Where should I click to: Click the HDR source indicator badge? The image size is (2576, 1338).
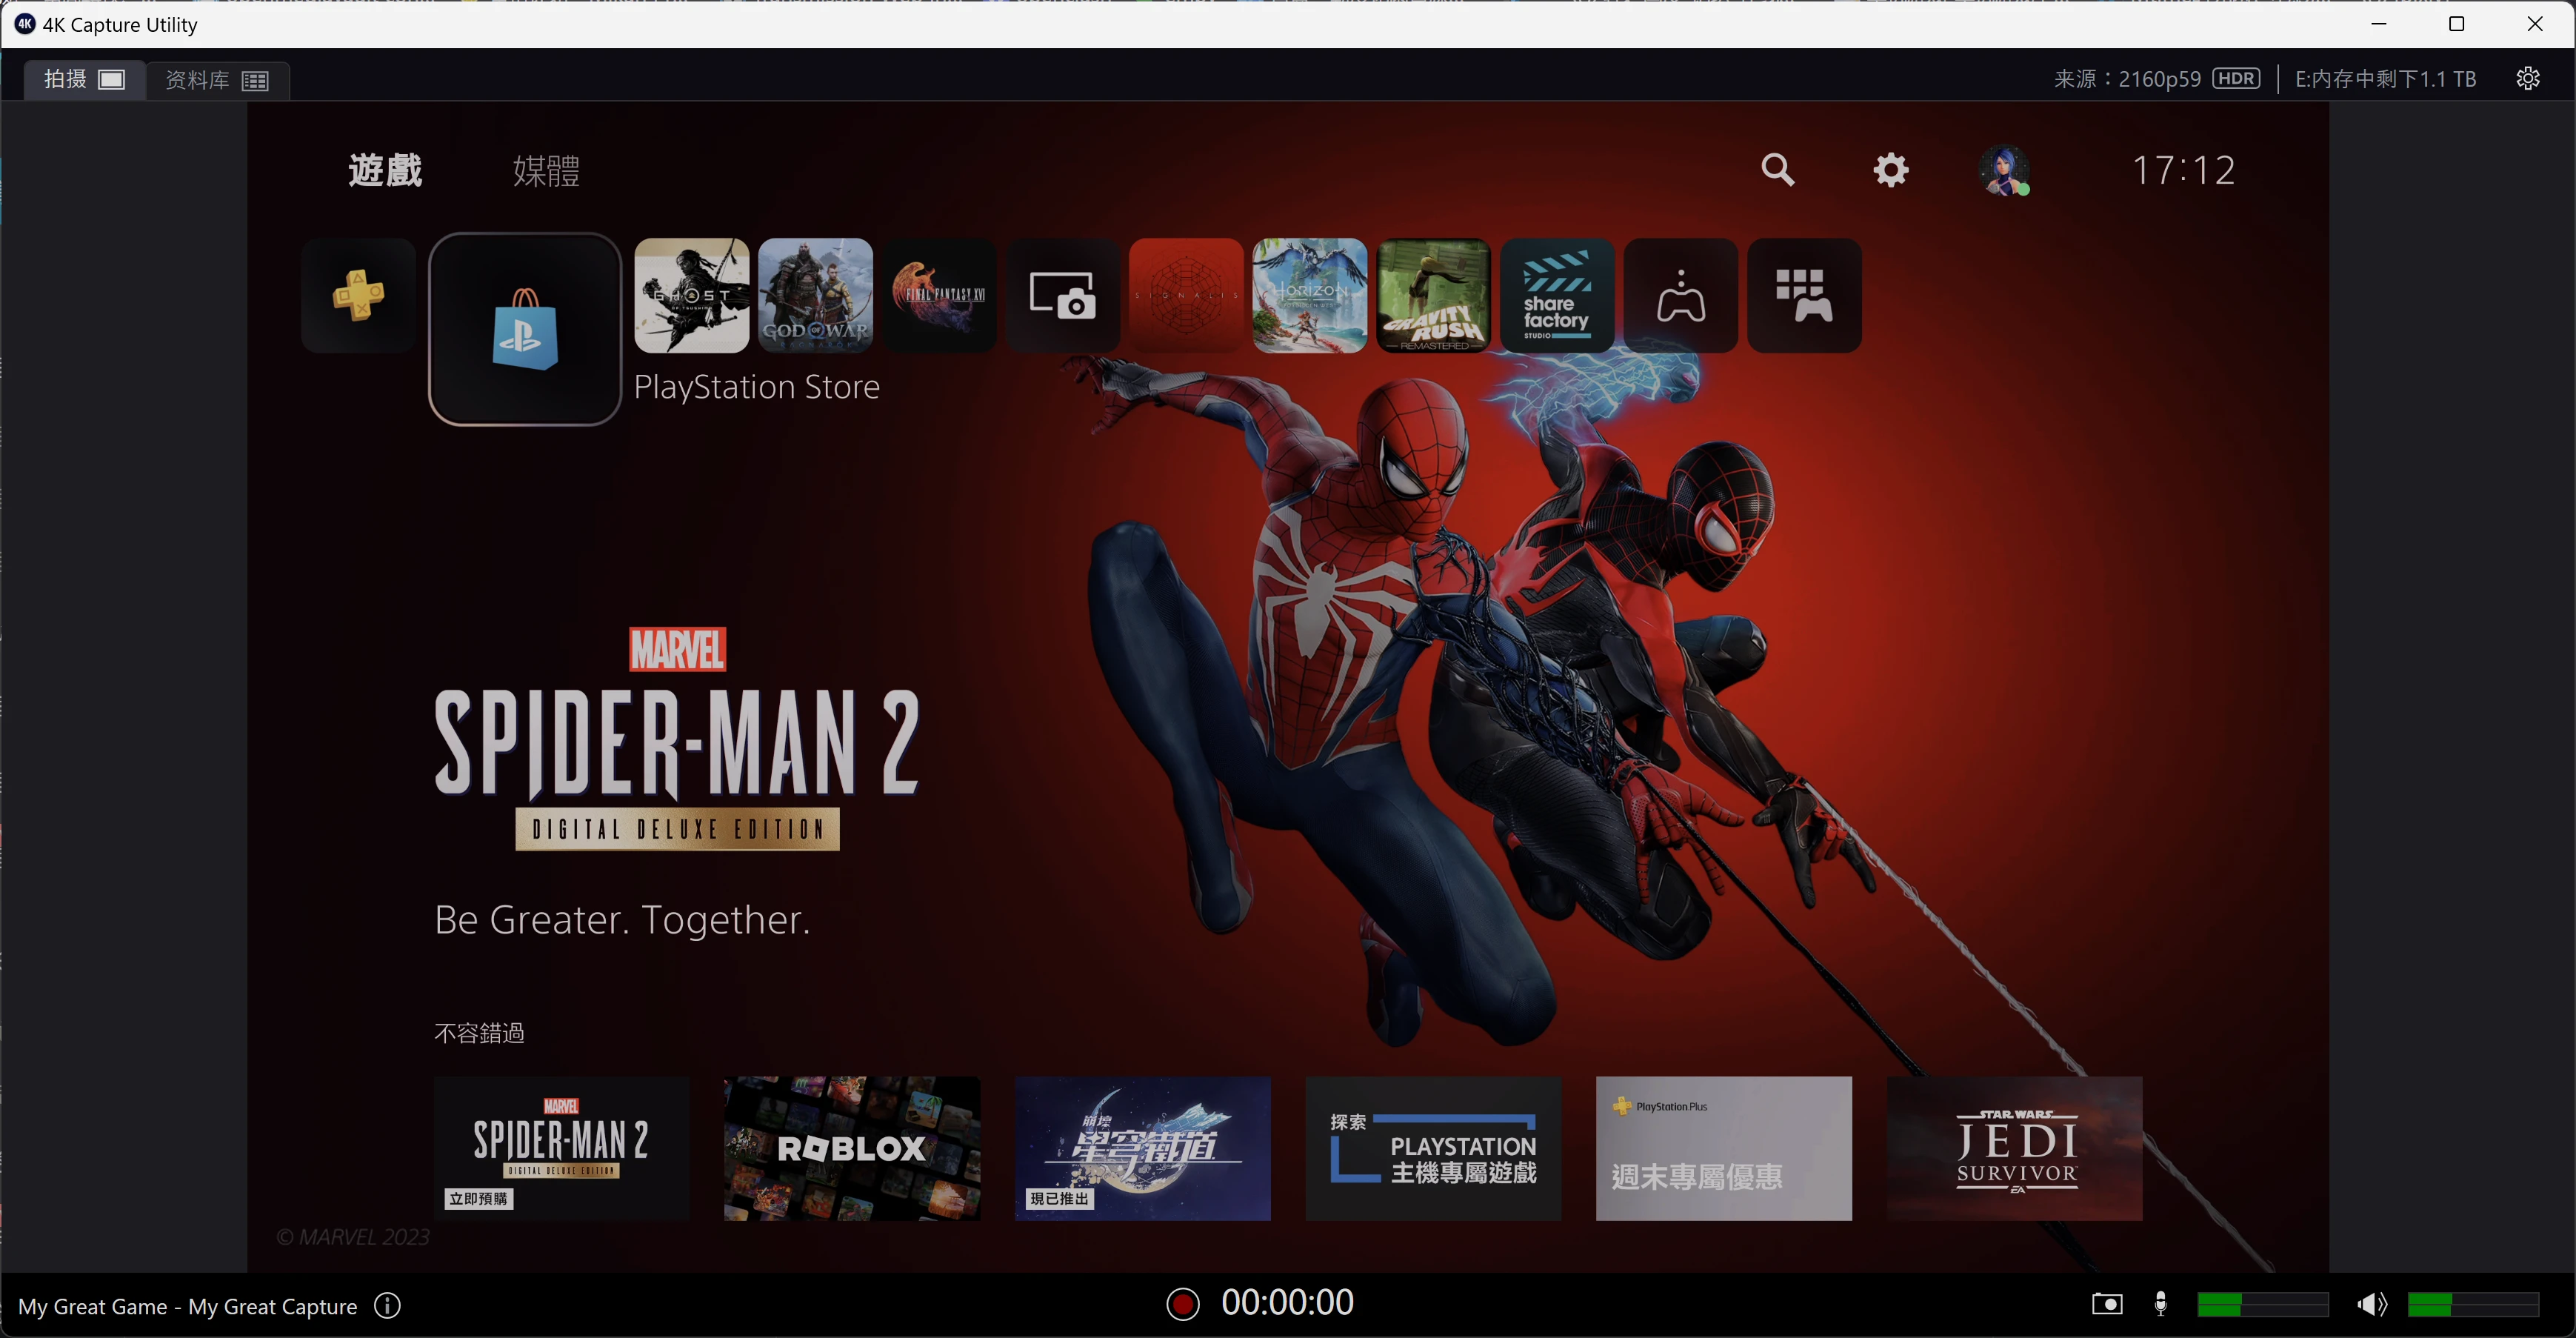point(2236,79)
